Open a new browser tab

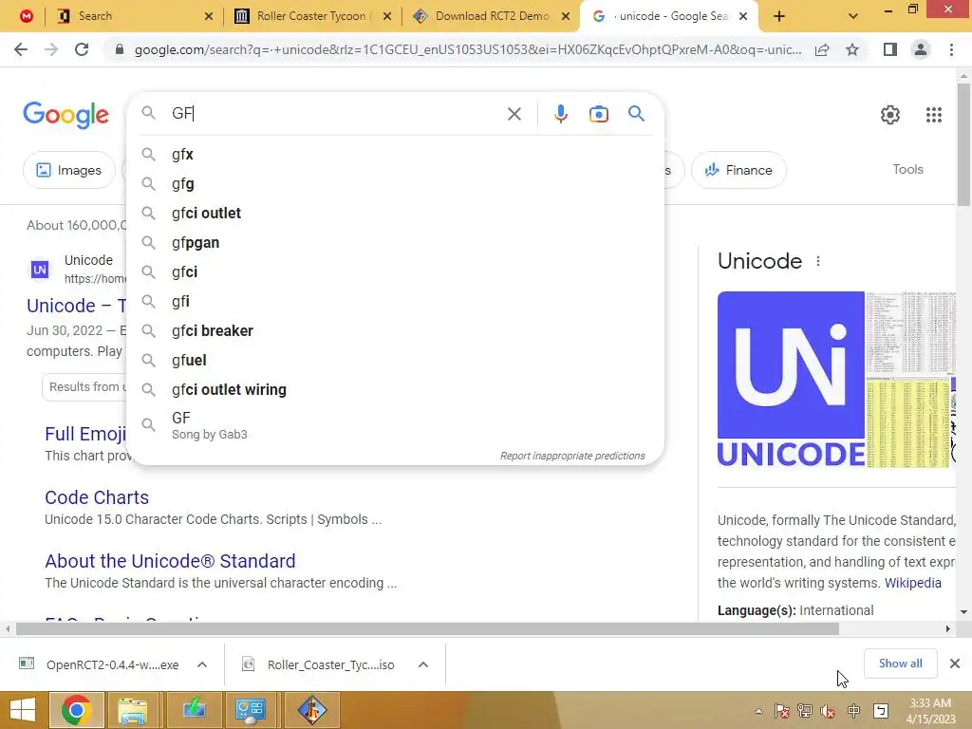pyautogui.click(x=779, y=17)
